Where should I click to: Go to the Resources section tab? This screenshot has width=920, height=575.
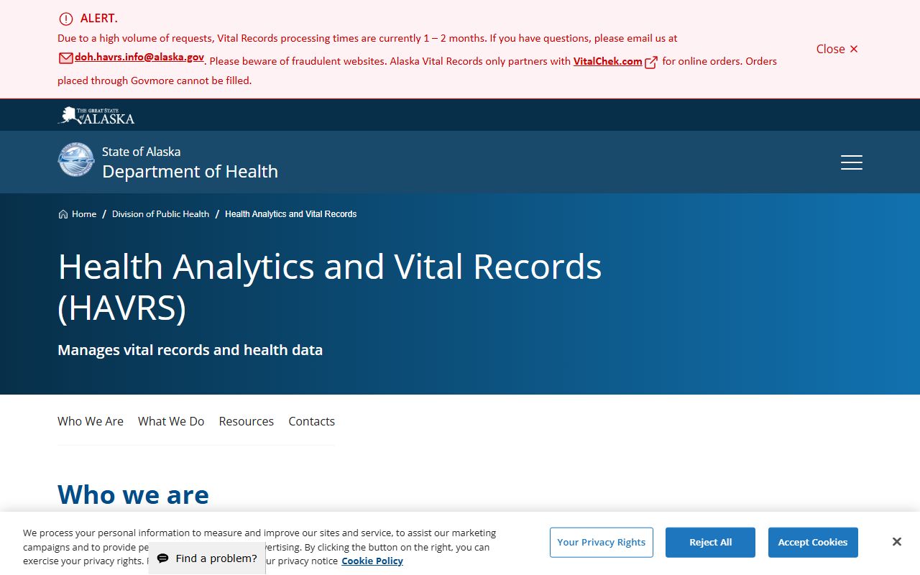pyautogui.click(x=247, y=421)
